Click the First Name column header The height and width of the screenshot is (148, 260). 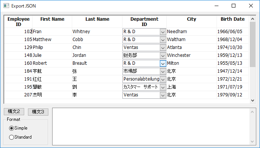tap(52, 21)
